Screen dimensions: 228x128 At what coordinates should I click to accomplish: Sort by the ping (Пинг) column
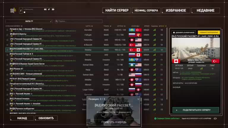click(x=164, y=26)
